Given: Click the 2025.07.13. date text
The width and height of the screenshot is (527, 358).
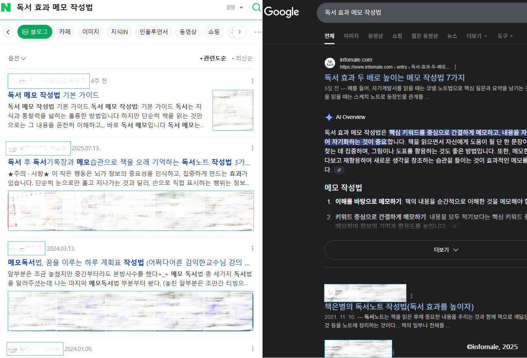Looking at the screenshot, I should pos(86,148).
